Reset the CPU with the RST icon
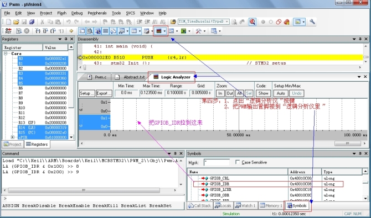Image resolution: width=371 pixels, height=218 pixels. [8, 31]
